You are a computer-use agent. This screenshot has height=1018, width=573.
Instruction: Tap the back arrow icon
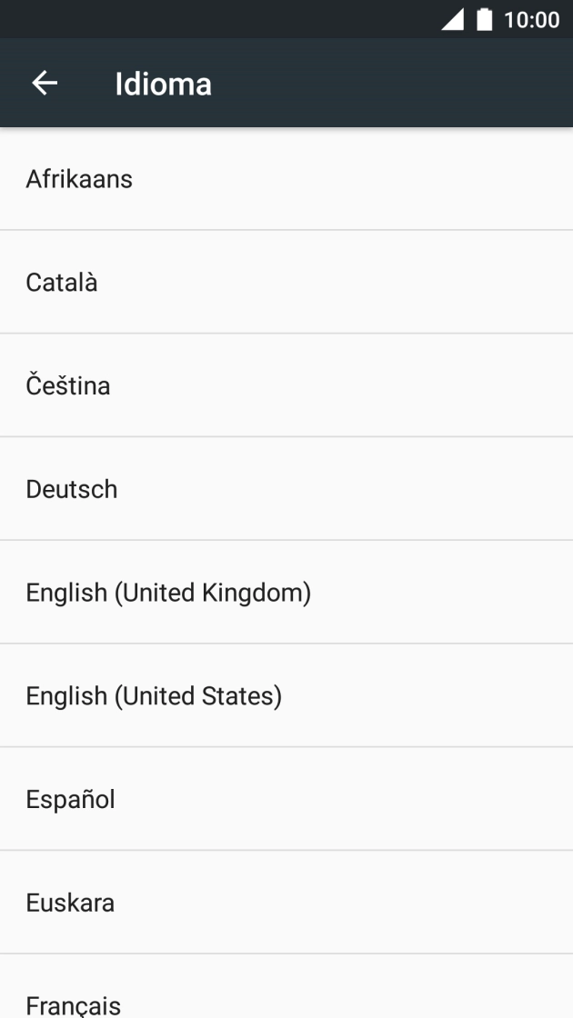[x=45, y=84]
